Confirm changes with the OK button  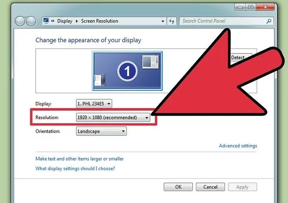pos(178,187)
